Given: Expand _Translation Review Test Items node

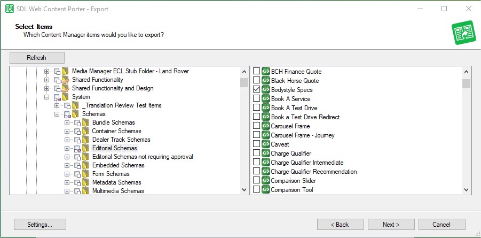Looking at the screenshot, I should click(x=57, y=105).
